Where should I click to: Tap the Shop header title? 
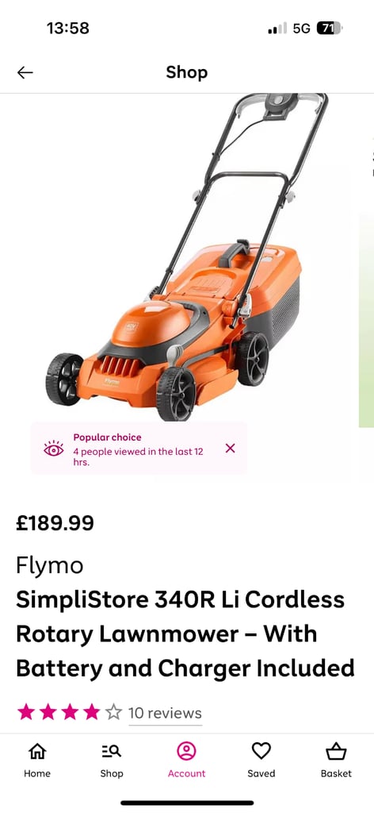tap(187, 72)
